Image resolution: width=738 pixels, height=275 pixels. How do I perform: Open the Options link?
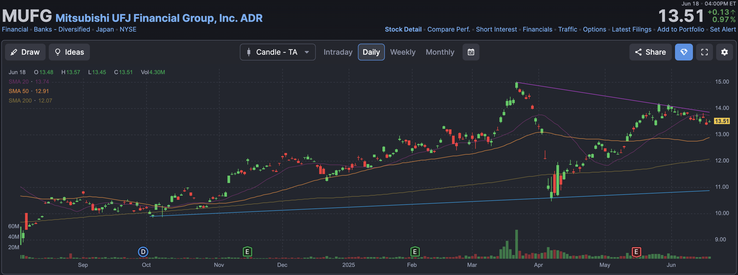click(594, 29)
